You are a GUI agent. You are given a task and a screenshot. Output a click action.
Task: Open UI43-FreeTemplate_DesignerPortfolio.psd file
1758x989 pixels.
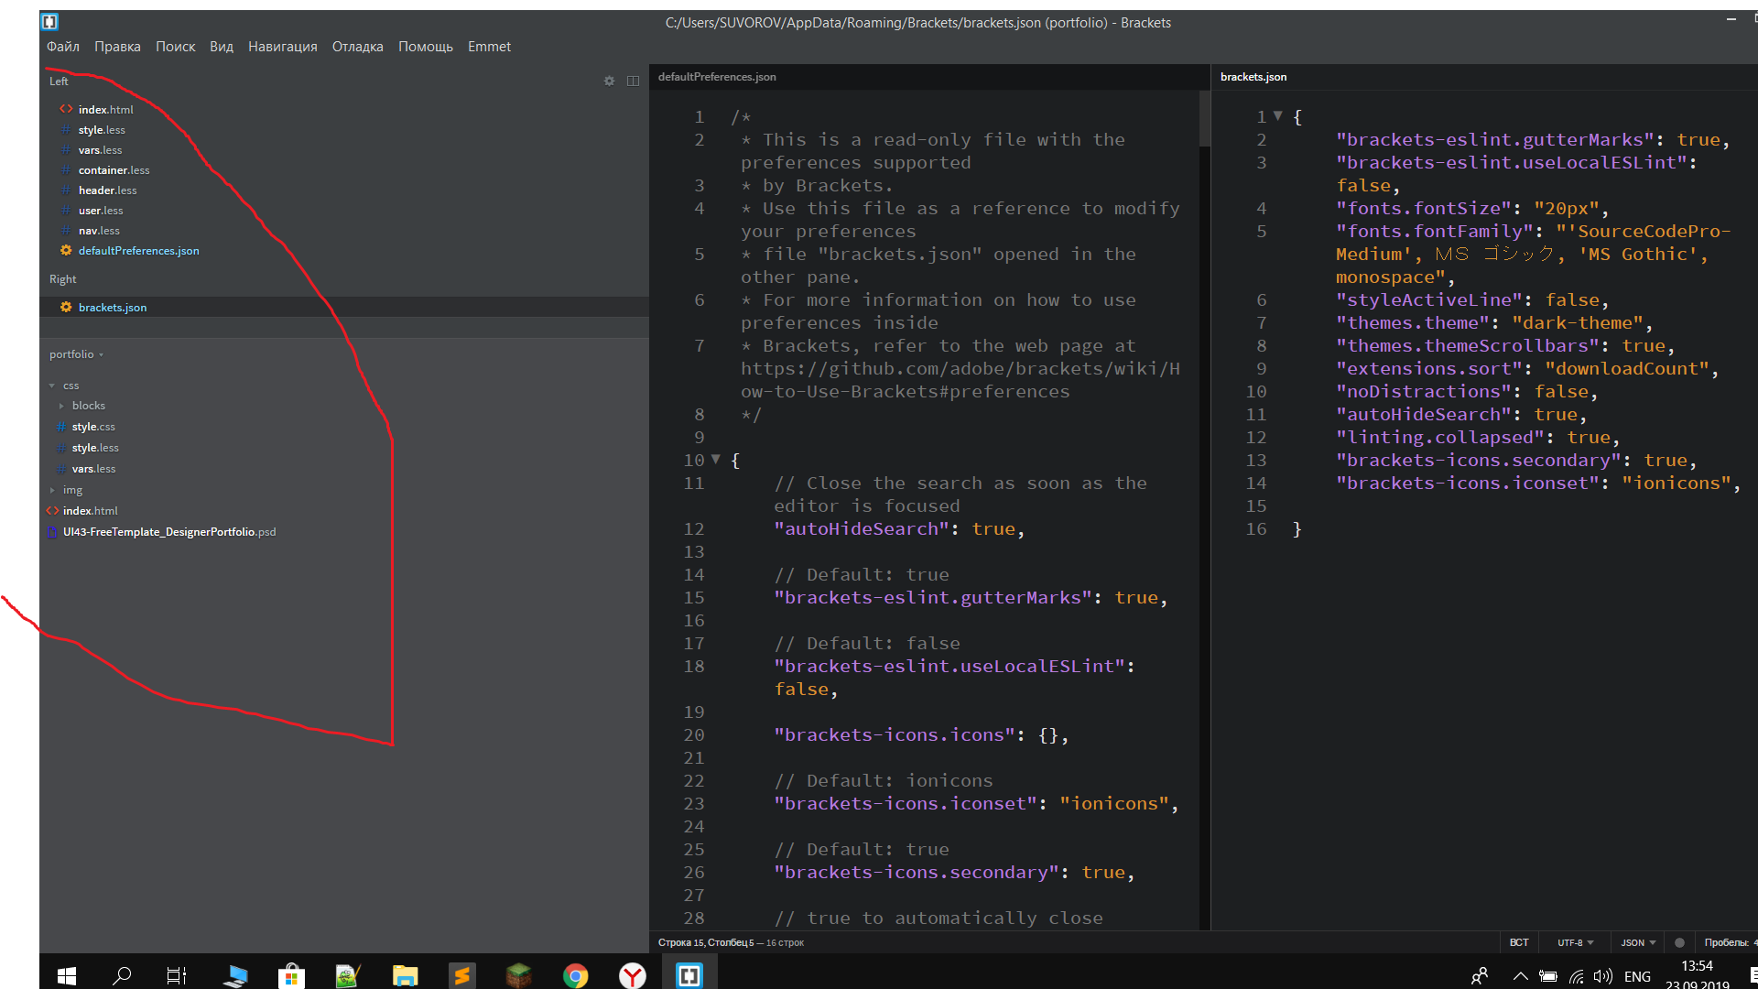(x=168, y=532)
